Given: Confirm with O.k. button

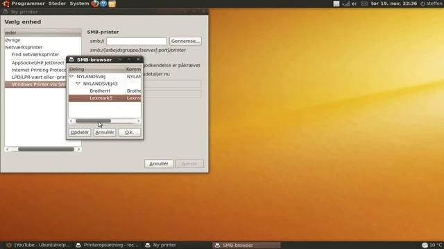Looking at the screenshot, I should coord(130,132).
